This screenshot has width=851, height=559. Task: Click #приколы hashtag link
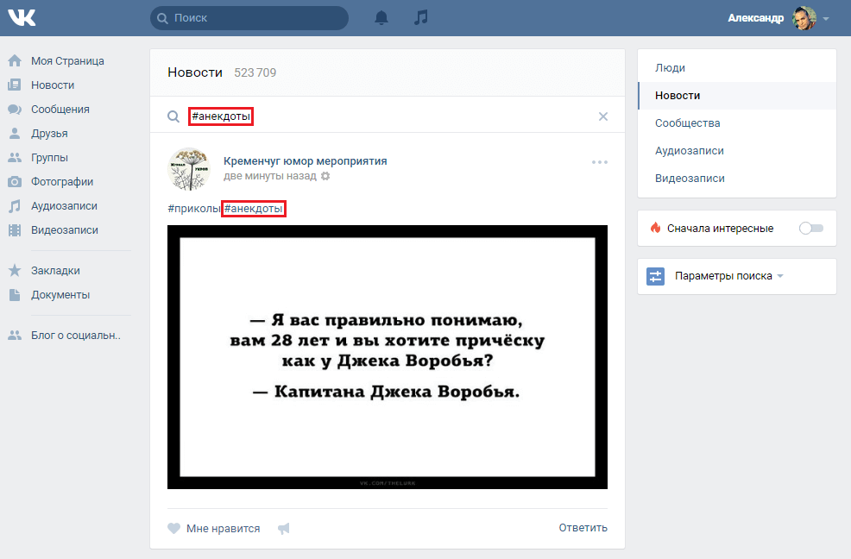(193, 209)
